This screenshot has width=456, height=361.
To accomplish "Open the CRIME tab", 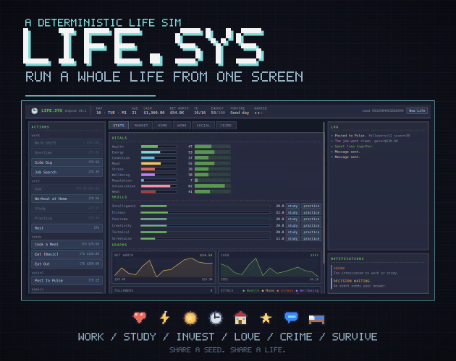I will point(226,126).
